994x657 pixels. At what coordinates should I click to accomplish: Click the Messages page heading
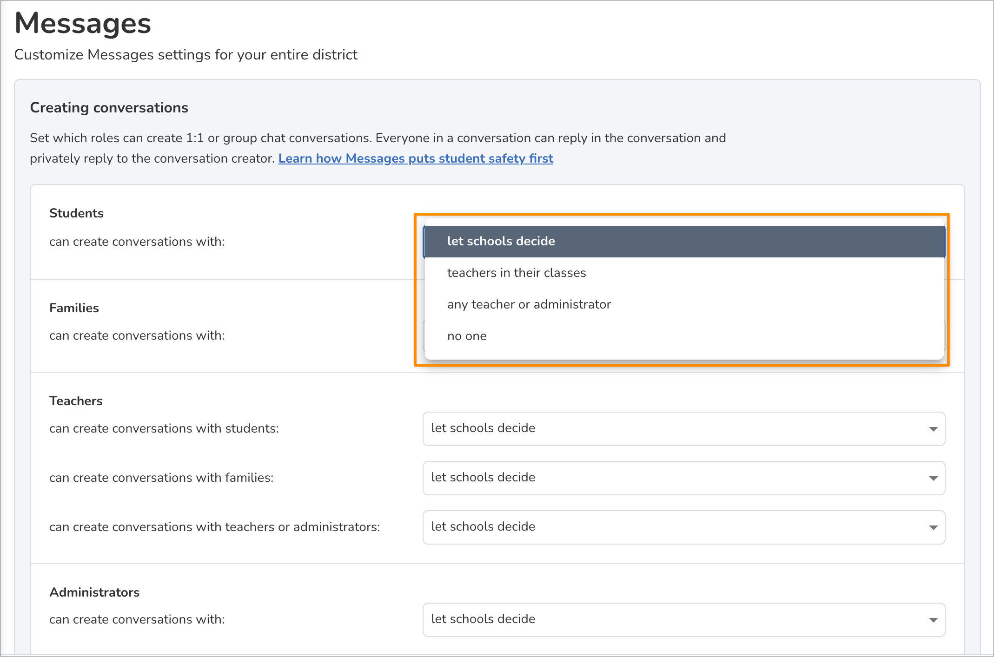pyautogui.click(x=83, y=23)
